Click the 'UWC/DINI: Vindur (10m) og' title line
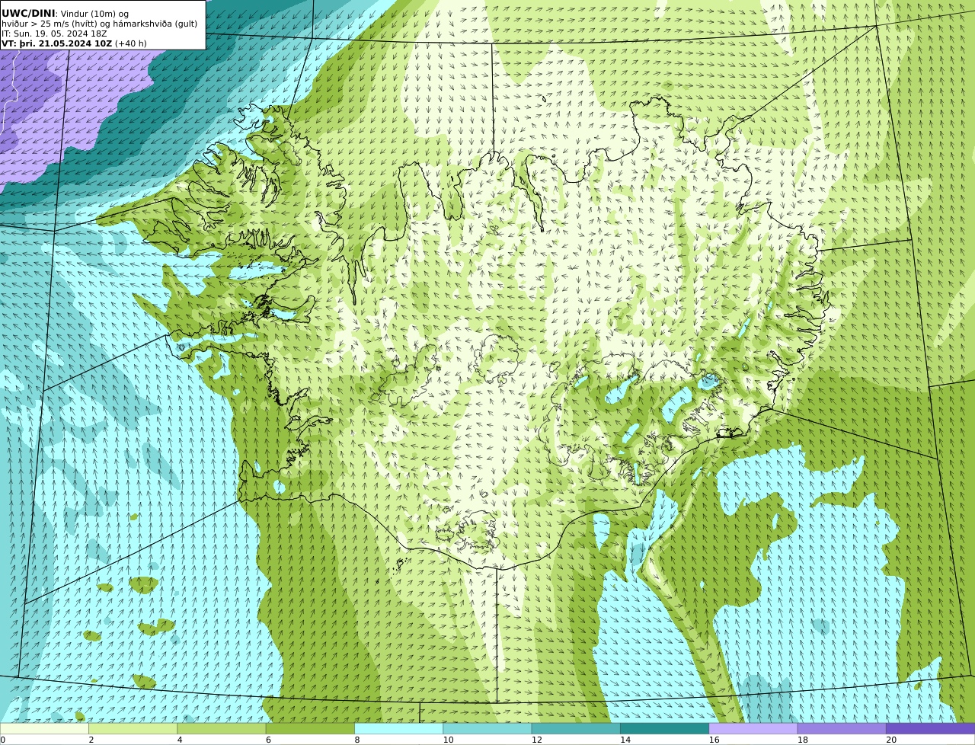 pos(66,14)
